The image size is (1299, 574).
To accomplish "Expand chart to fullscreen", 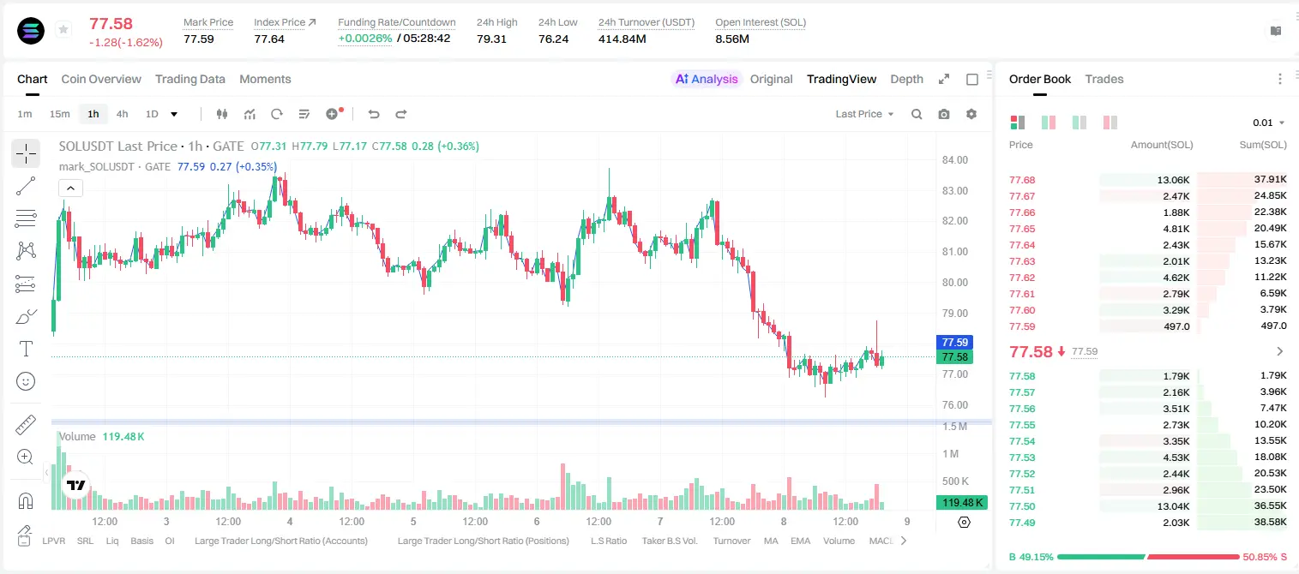I will (x=944, y=79).
